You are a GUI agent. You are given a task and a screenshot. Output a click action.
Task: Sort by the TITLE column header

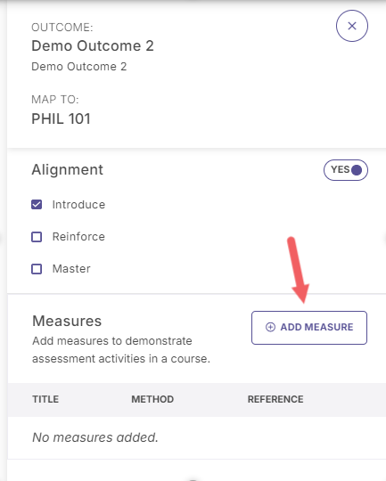pos(45,399)
